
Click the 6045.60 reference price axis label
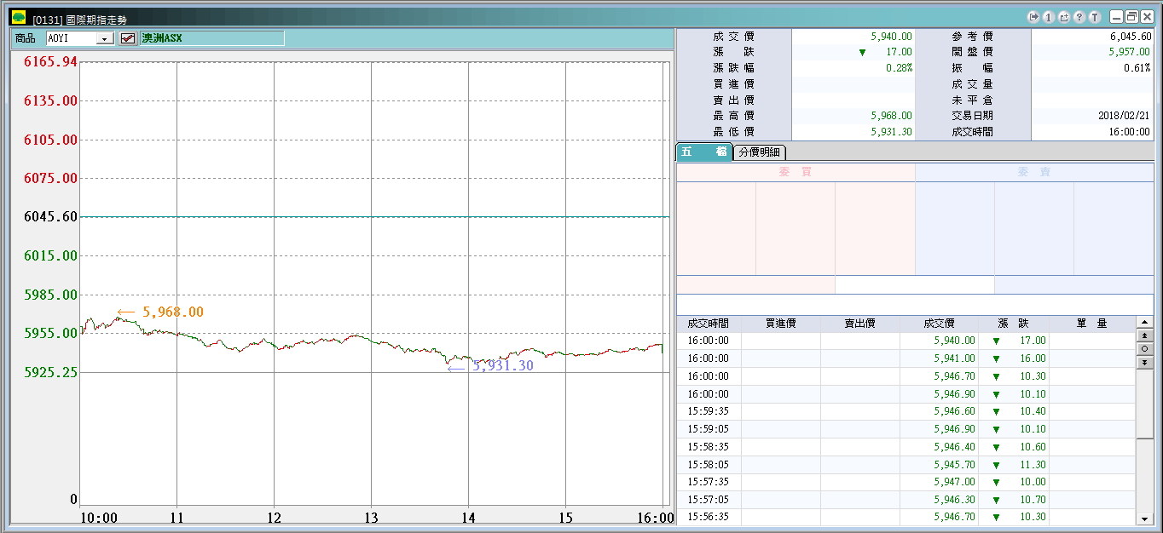click(50, 217)
